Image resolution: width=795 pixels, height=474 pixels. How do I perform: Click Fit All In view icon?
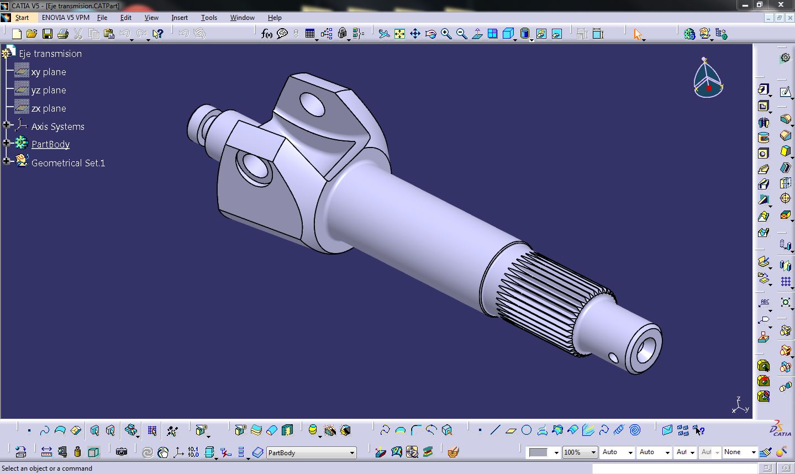(x=399, y=34)
